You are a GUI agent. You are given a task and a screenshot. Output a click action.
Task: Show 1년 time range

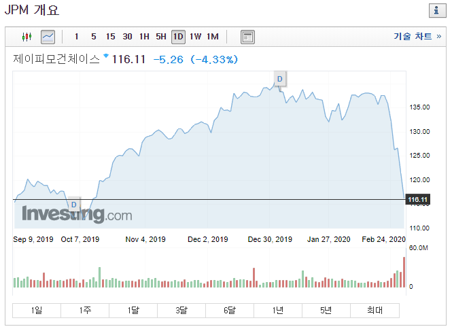tap(278, 310)
